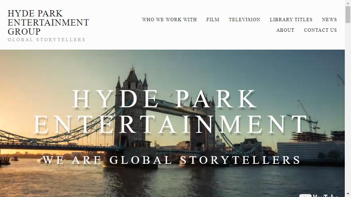
Task: Click the Hyde Park Entertainment Group site title
Action: coord(48,22)
